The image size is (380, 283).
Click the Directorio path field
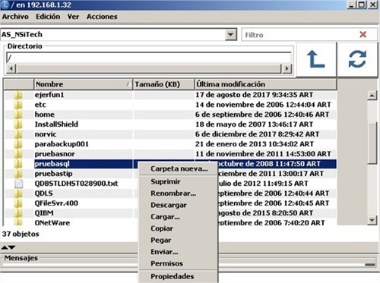149,58
